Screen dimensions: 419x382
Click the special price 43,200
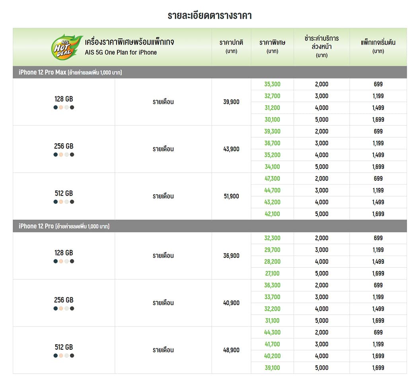tap(272, 202)
